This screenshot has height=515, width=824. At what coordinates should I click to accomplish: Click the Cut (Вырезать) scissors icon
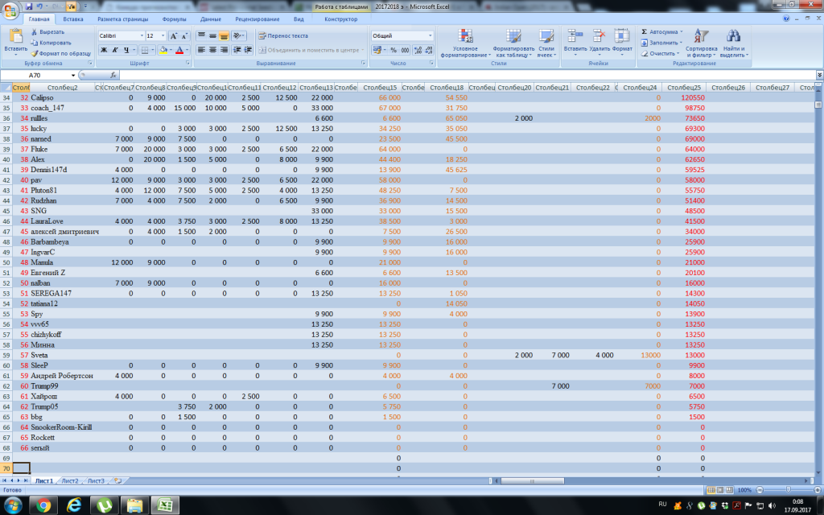(34, 32)
